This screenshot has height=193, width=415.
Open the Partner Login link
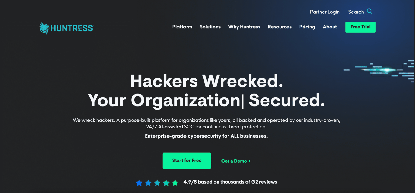[325, 12]
